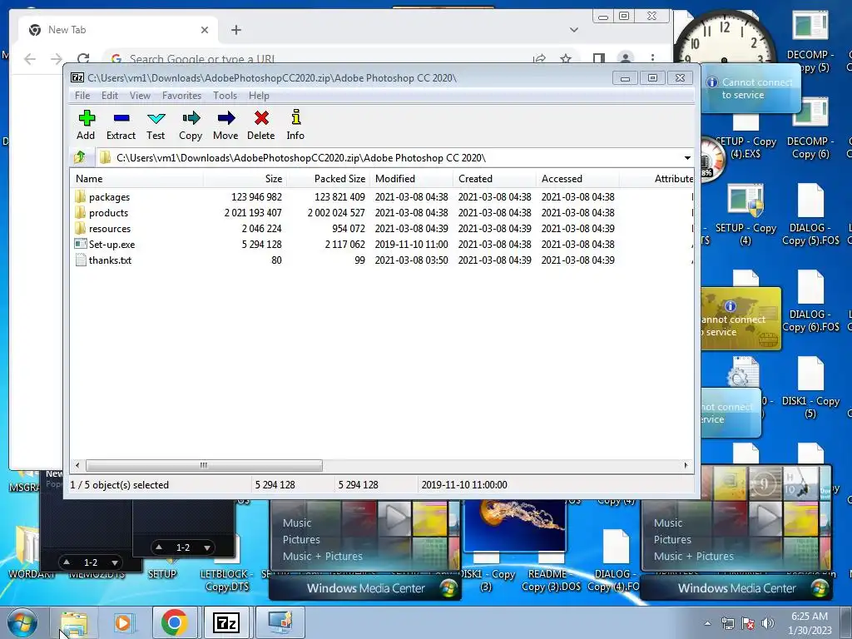Bookmark page with Chrome star icon

566,59
